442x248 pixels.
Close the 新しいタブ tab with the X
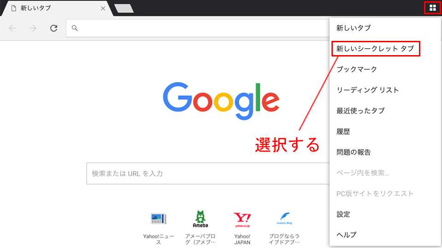tap(103, 8)
